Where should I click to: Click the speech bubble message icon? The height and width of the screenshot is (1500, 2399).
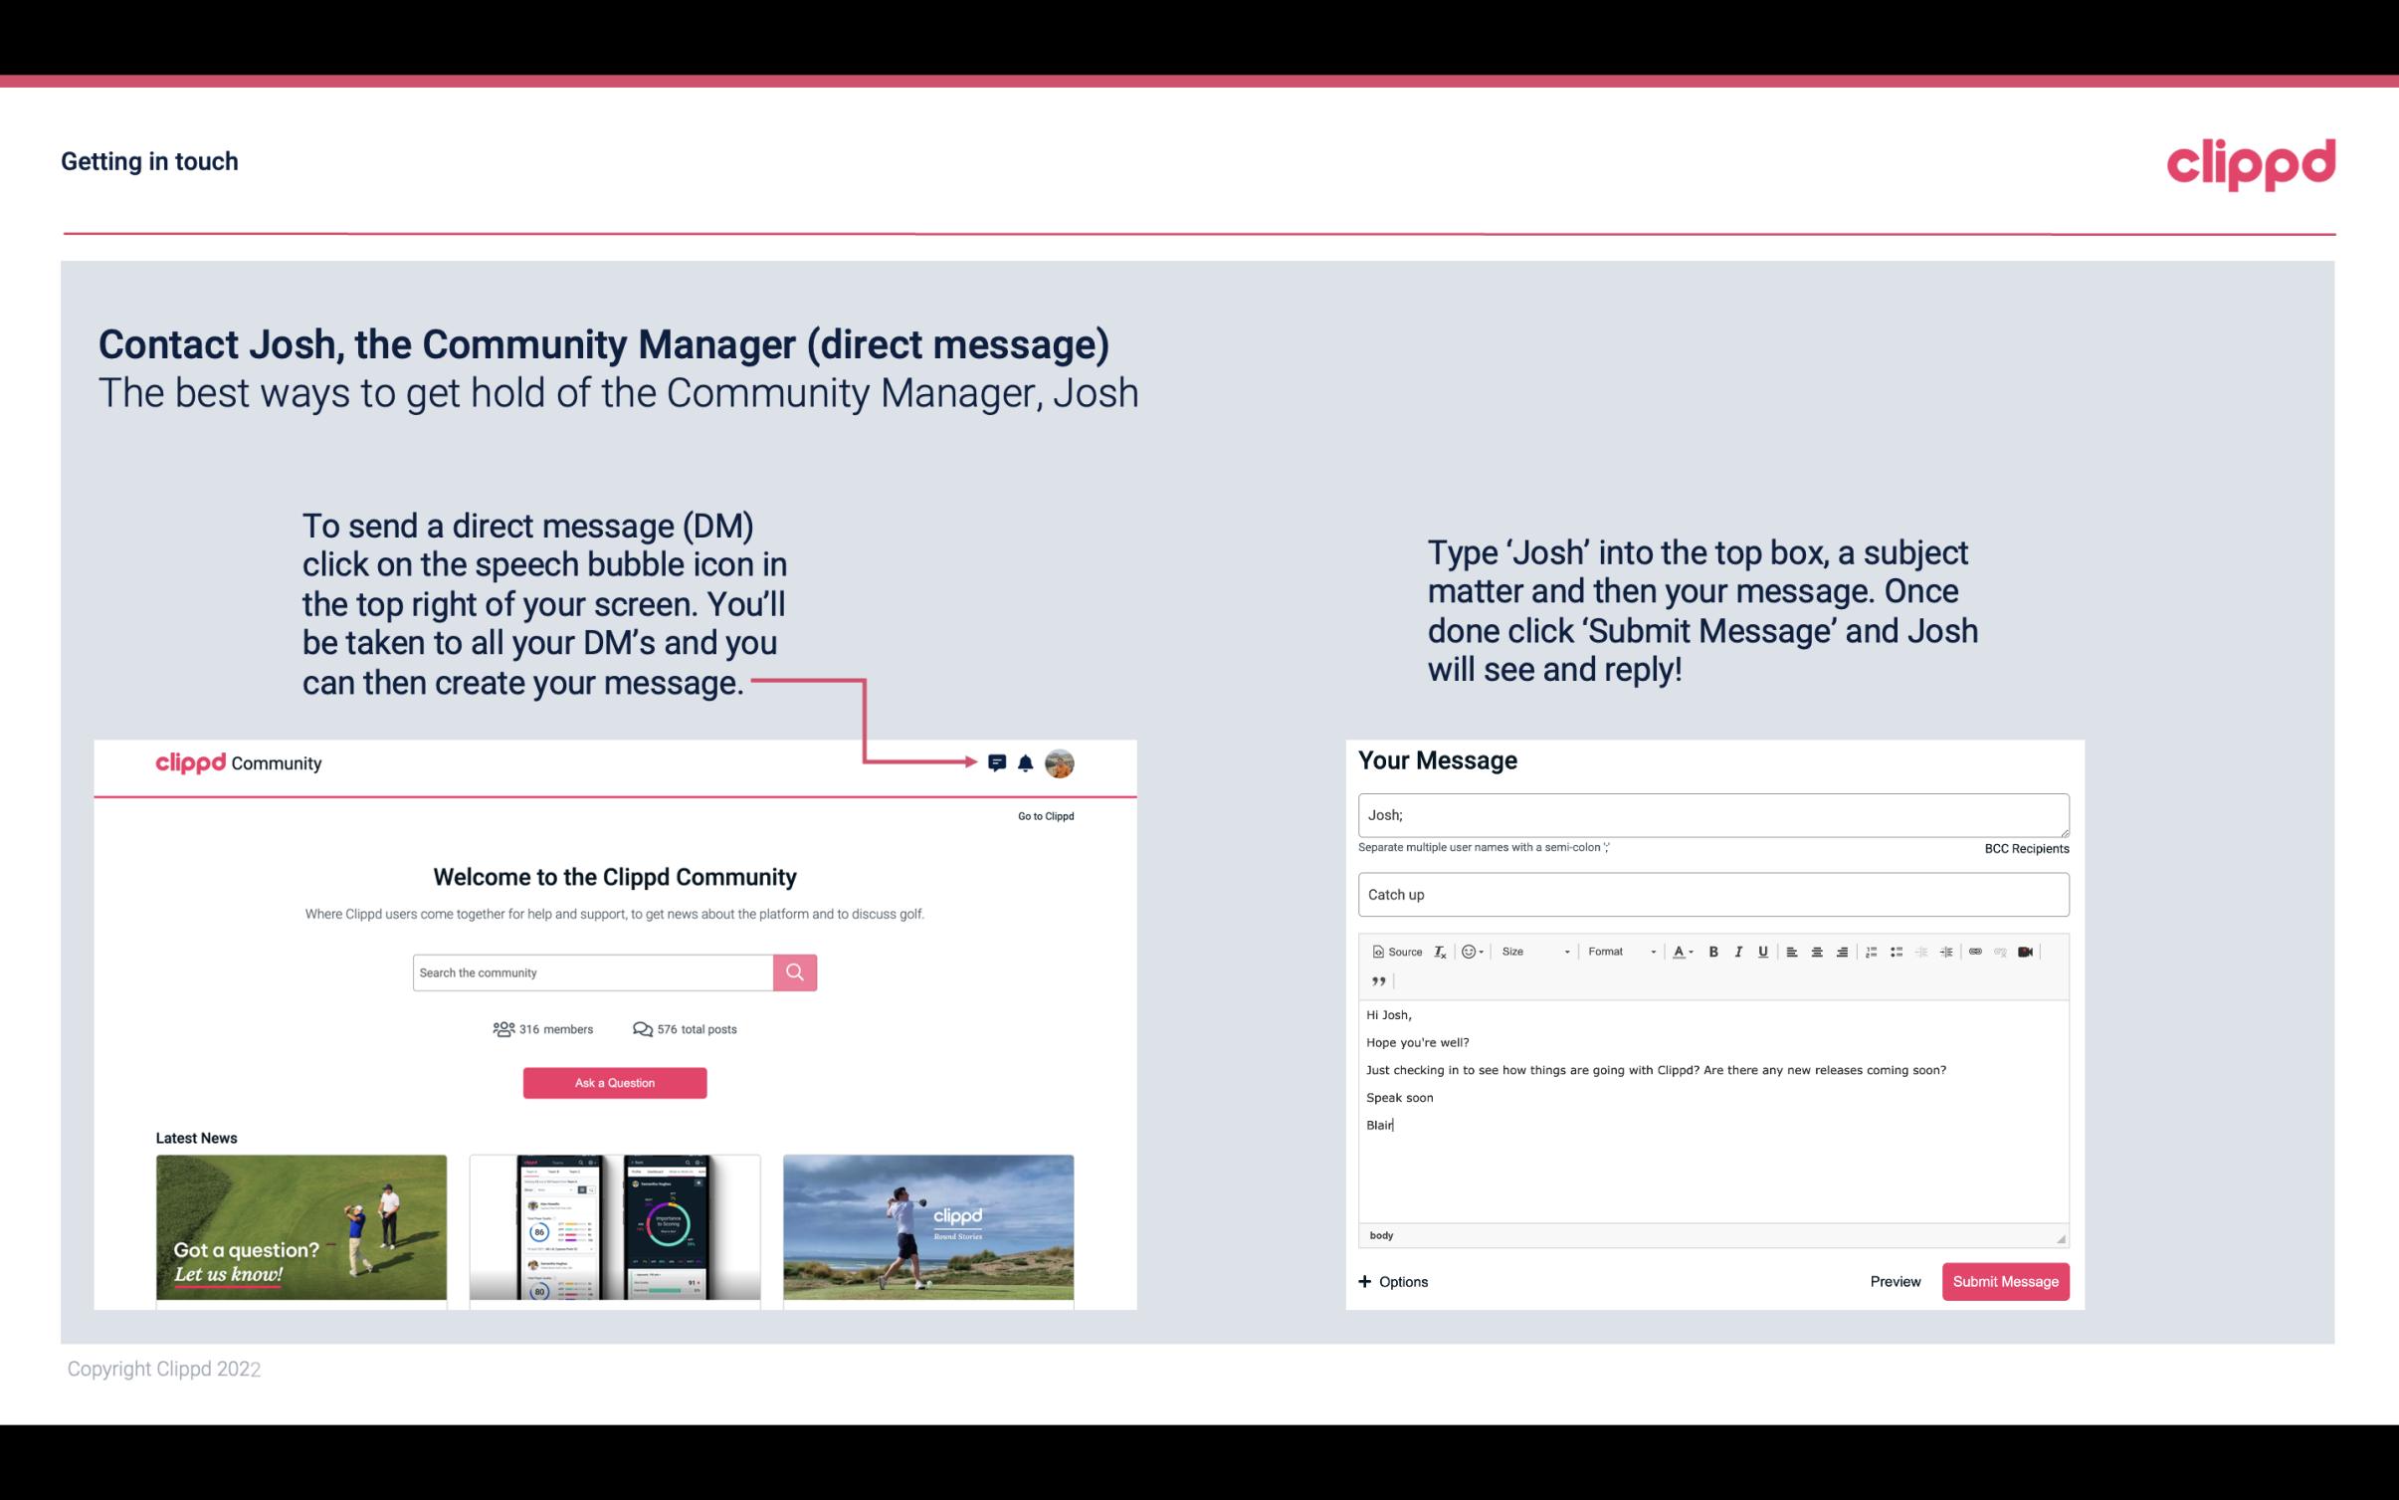(x=998, y=762)
